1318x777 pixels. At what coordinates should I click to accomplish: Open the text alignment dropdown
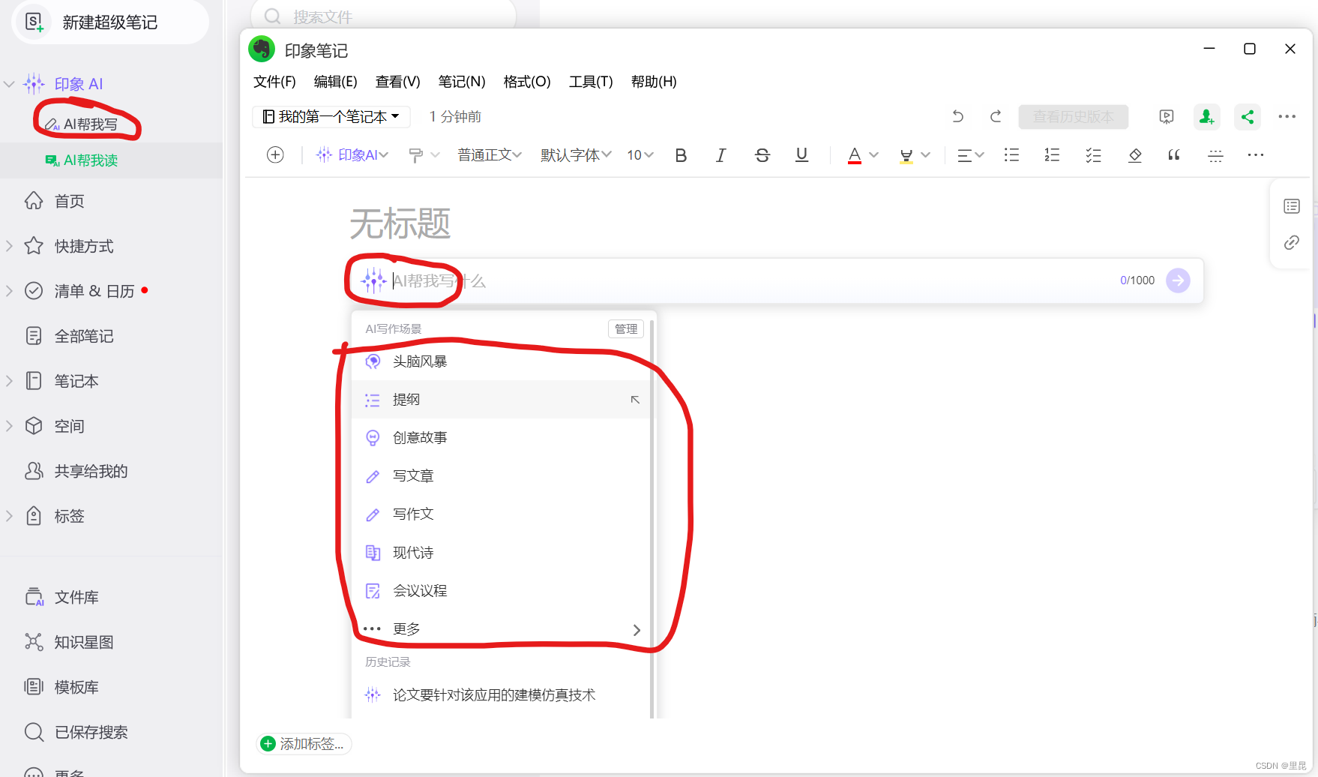[x=971, y=155]
